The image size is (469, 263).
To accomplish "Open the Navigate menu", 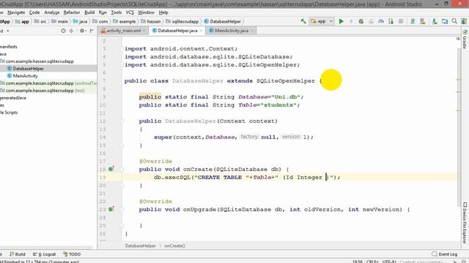I will (16, 12).
